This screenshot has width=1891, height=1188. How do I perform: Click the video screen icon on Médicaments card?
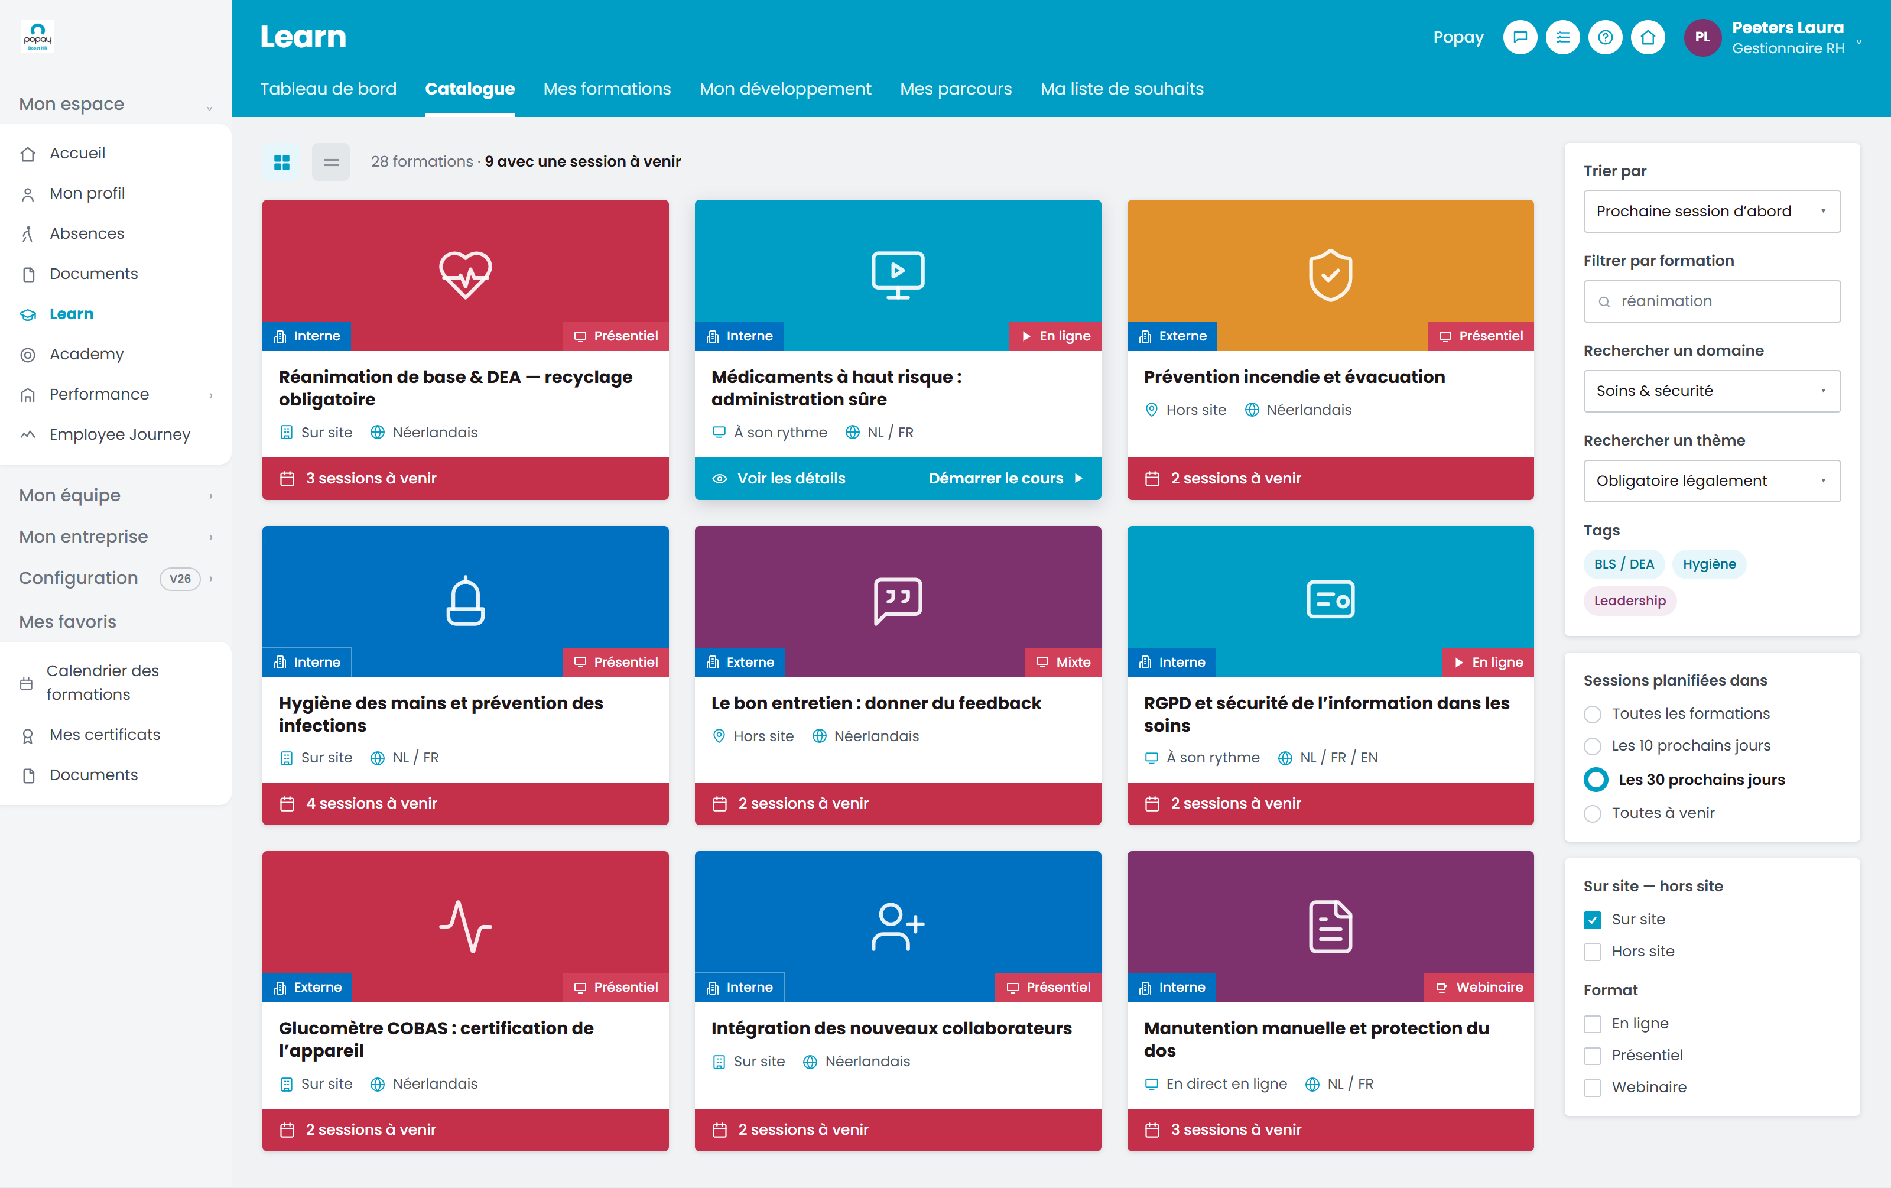[x=898, y=275]
